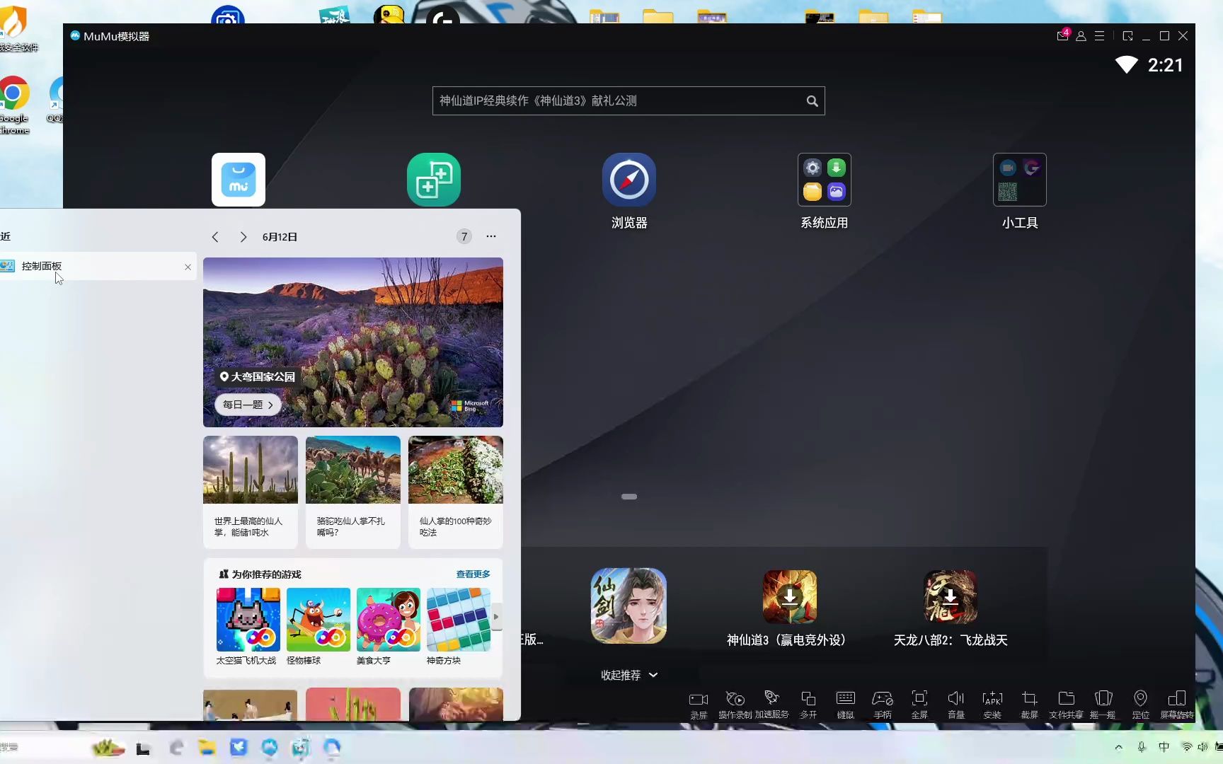
Task: Click search magnifier in MuMu search bar
Action: [x=813, y=101]
